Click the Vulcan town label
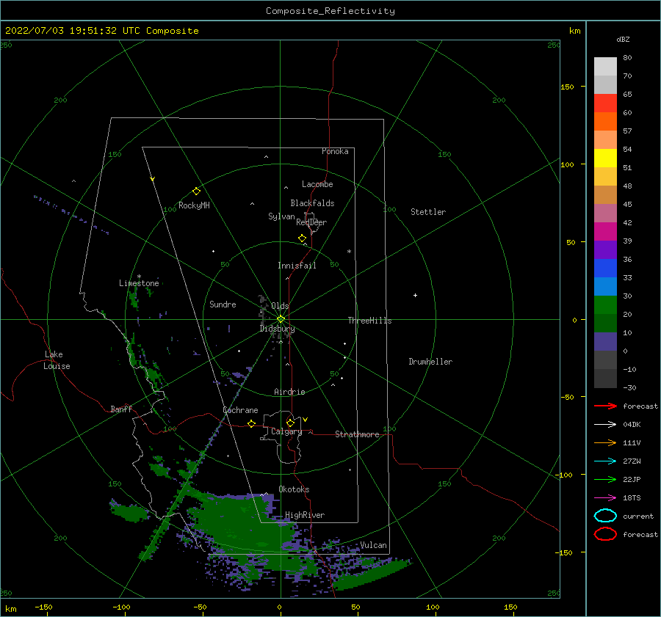 373,545
